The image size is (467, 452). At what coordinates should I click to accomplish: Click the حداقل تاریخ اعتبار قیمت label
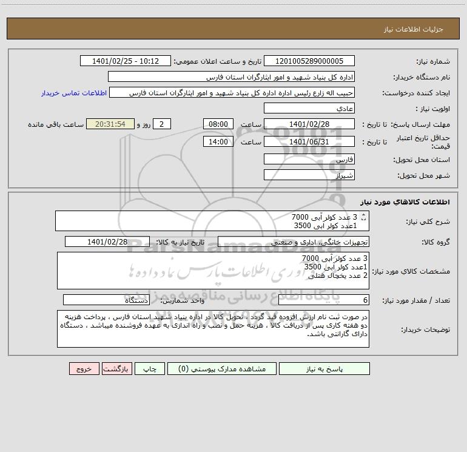tap(423, 142)
